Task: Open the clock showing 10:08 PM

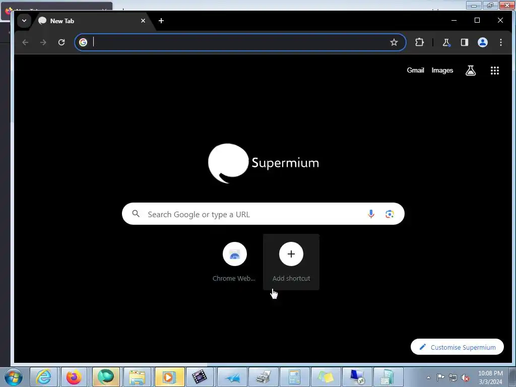Action: click(490, 377)
